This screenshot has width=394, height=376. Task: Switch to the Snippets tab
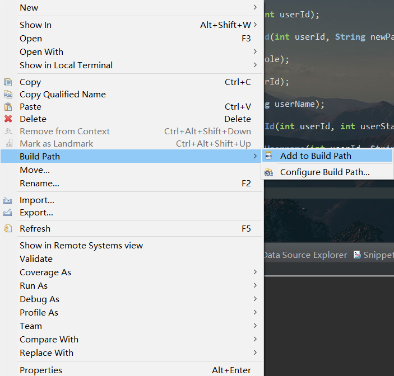click(374, 255)
